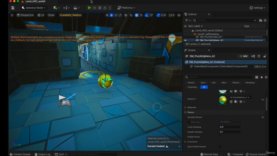Open editor Settings dropdown
Image resolution: width=277 pixels, height=156 pixels.
[x=257, y=8]
